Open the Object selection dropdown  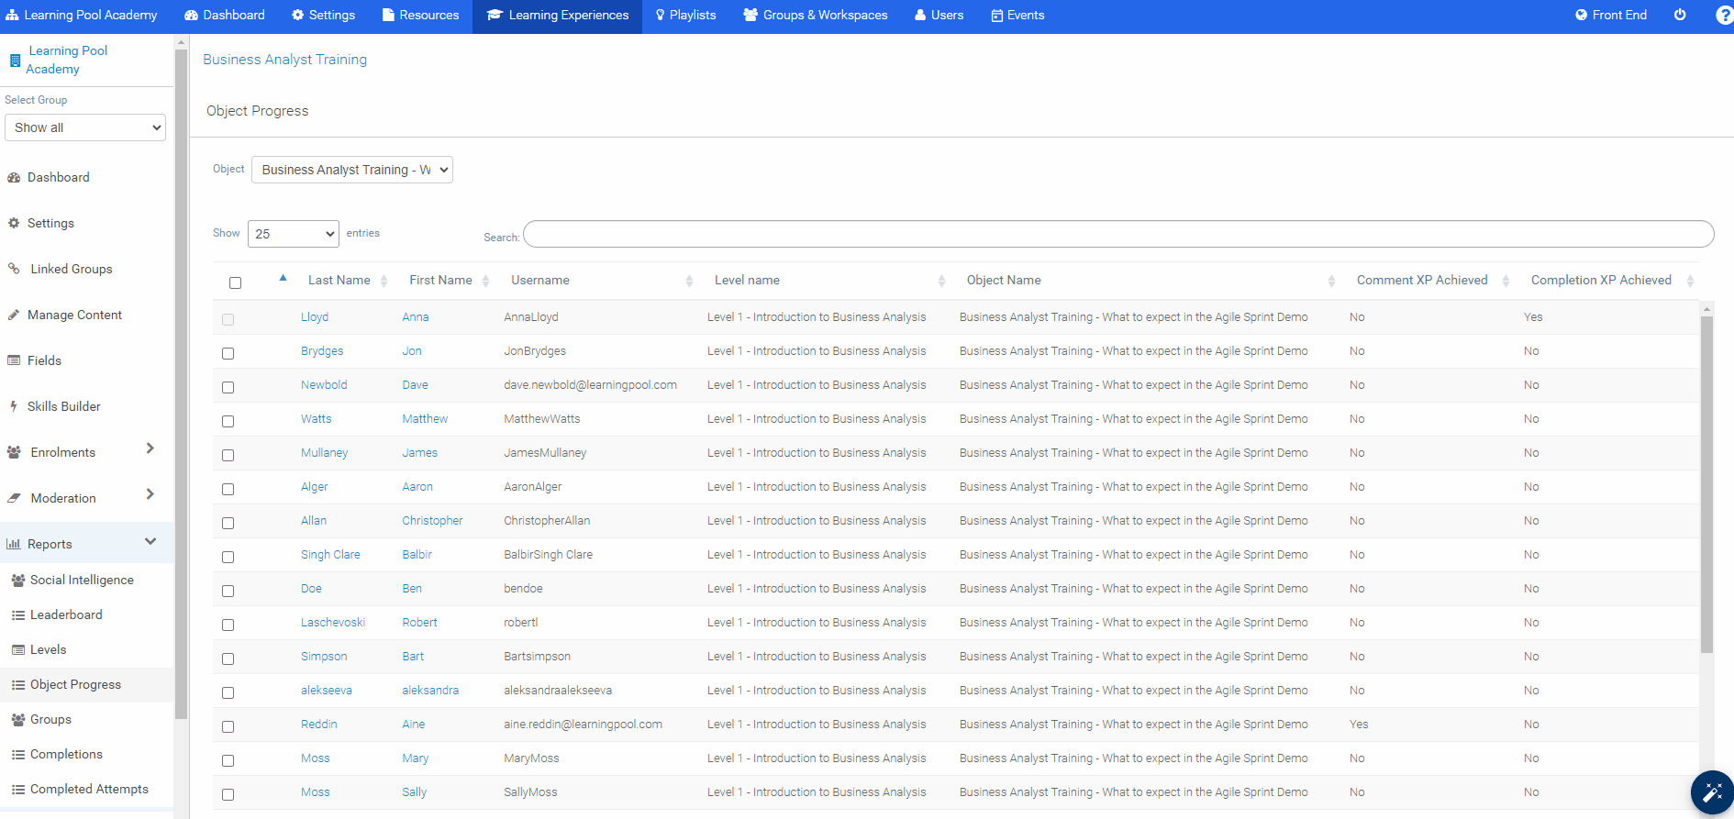tap(351, 170)
